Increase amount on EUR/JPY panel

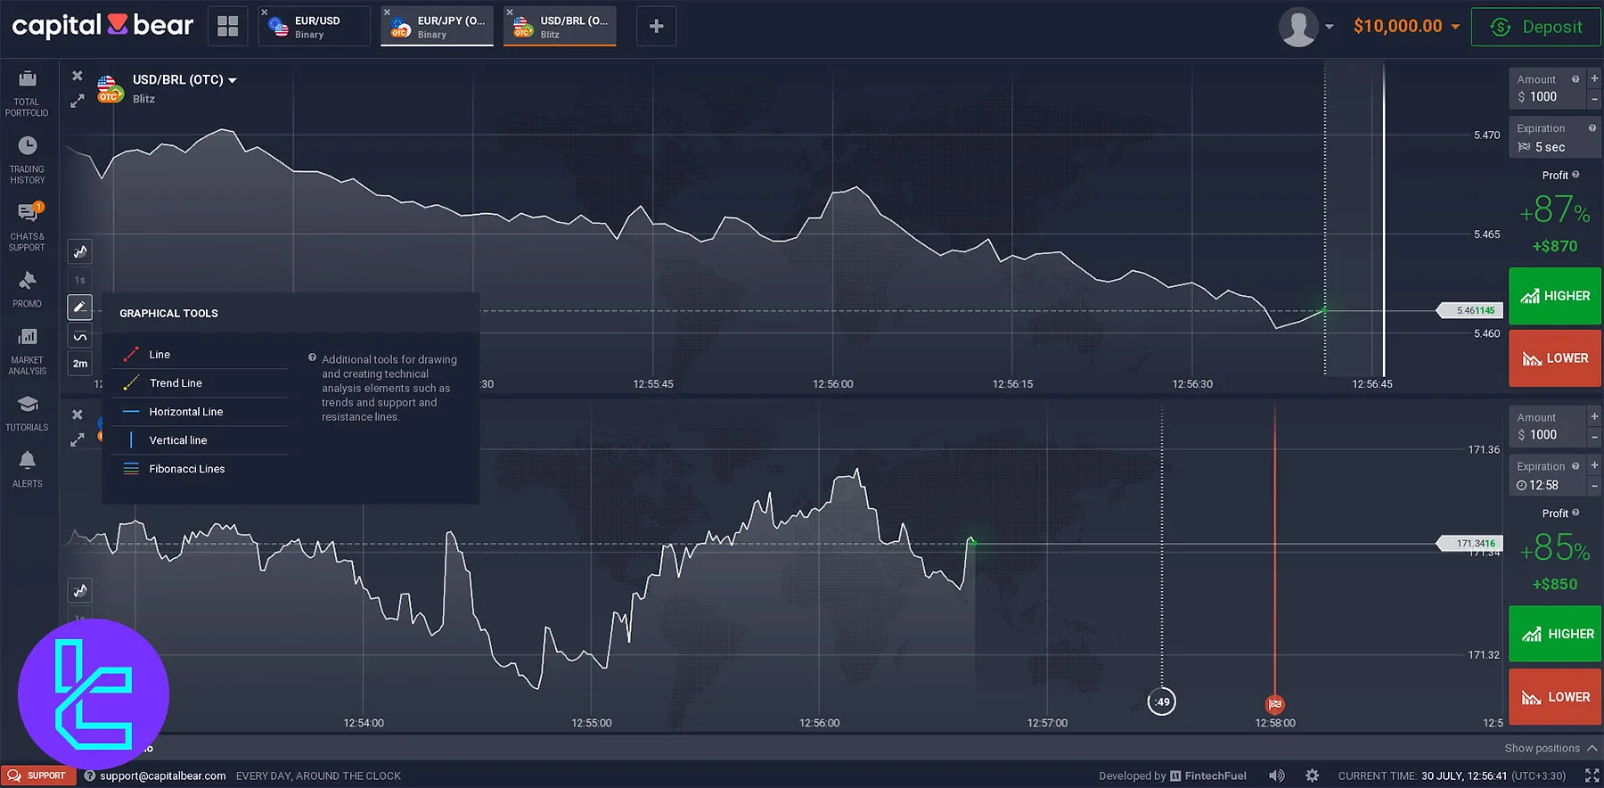1594,416
